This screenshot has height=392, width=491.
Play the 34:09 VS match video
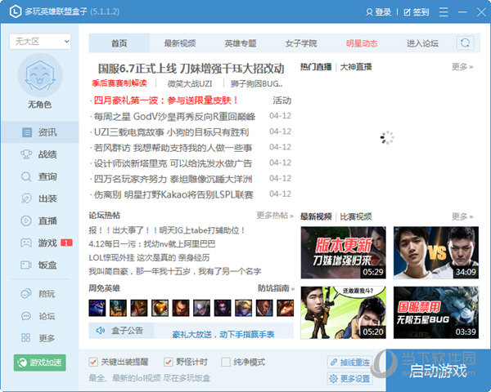point(436,252)
